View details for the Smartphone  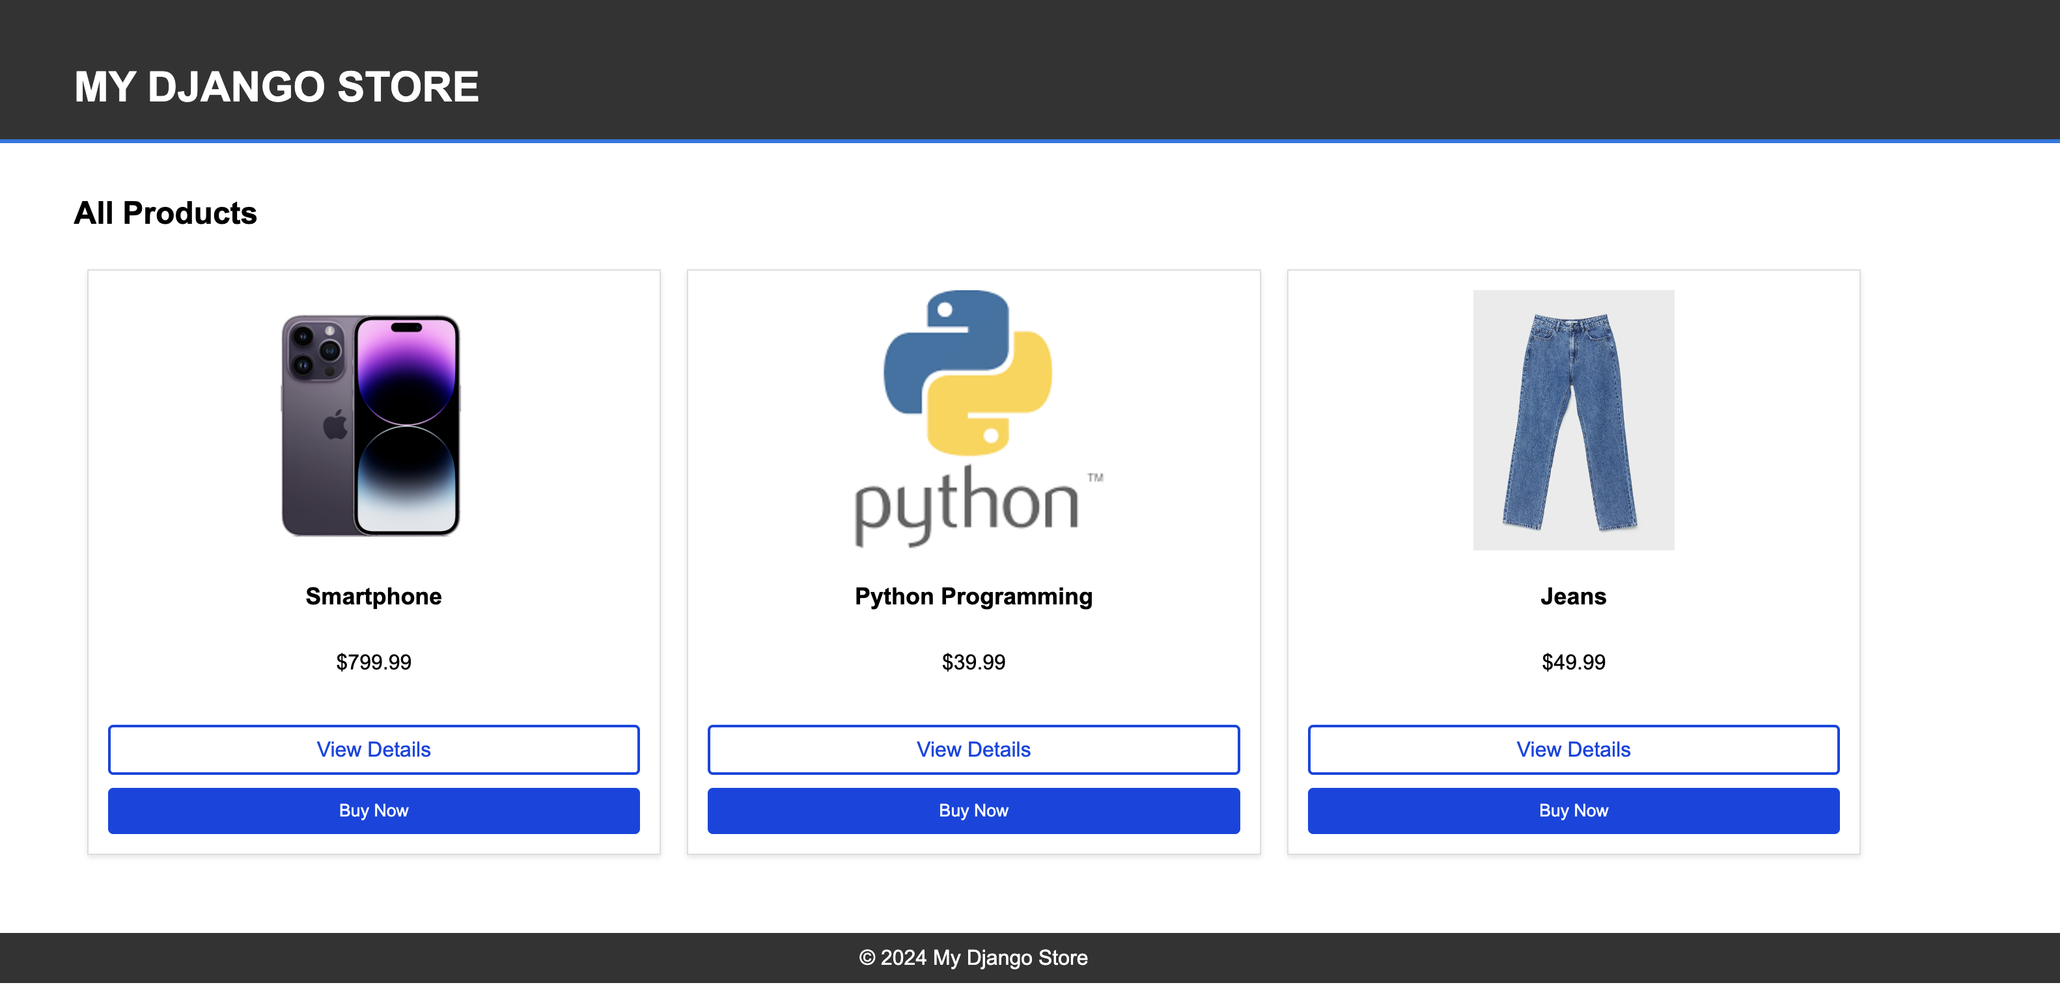[x=374, y=749]
